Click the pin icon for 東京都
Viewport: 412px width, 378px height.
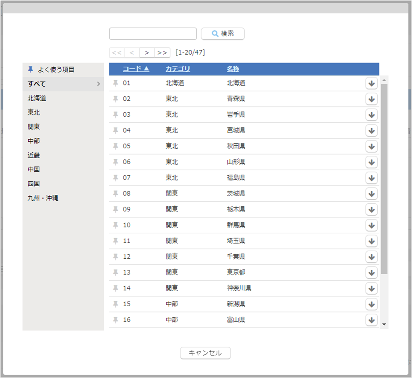[116, 272]
